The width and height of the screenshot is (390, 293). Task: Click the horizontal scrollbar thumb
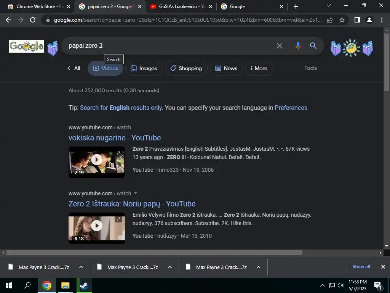(154, 253)
